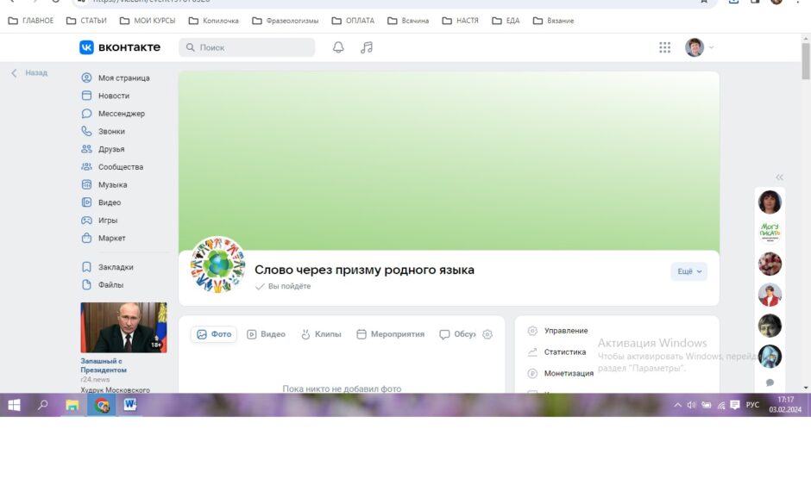811x491 pixels.
Task: Go back using the 'Назад' link
Action: (x=29, y=73)
